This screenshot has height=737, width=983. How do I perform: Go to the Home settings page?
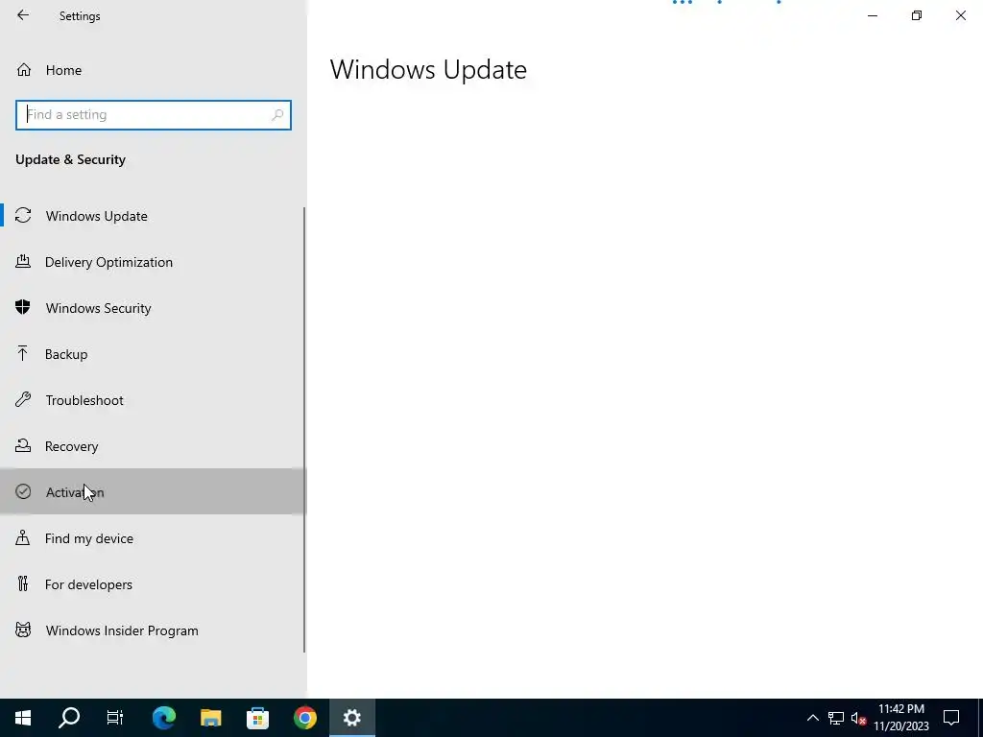click(153, 69)
